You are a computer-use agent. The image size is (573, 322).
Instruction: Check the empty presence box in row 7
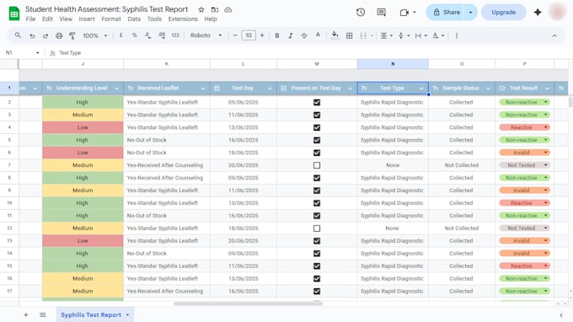(317, 165)
